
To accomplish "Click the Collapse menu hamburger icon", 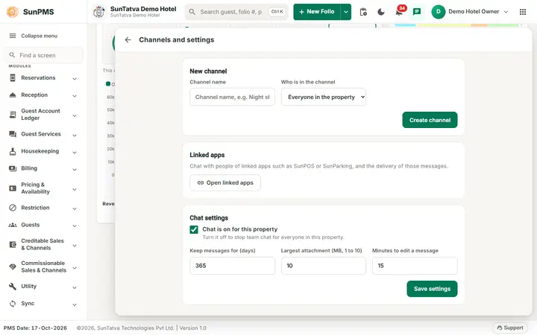I will (13, 36).
